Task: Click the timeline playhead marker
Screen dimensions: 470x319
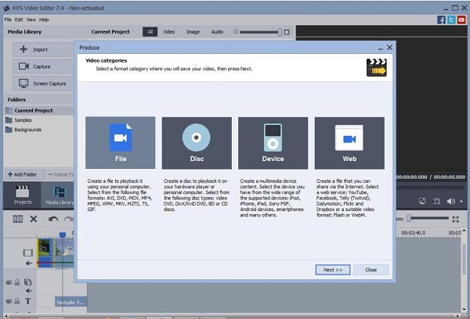Action: point(63,235)
